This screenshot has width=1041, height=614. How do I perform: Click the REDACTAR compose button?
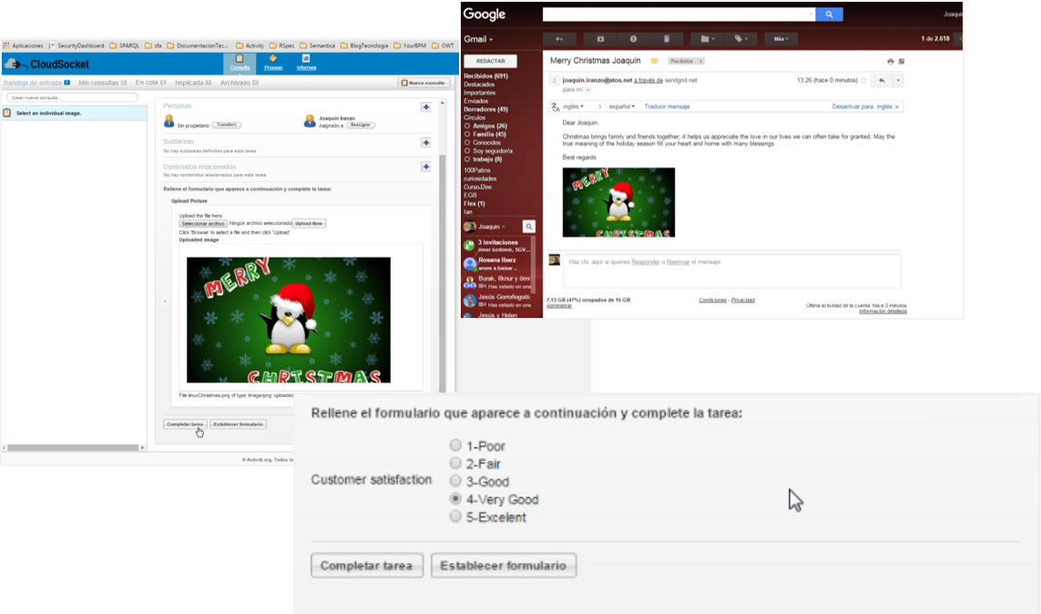tap(491, 61)
